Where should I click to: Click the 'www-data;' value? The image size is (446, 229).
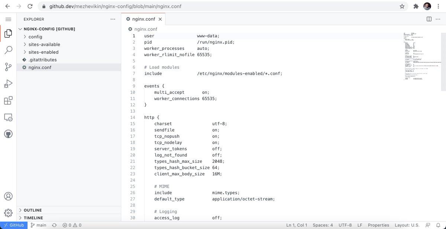[209, 36]
